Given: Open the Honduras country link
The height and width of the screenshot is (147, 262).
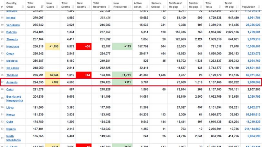Looking at the screenshot, I should [x=13, y=46].
